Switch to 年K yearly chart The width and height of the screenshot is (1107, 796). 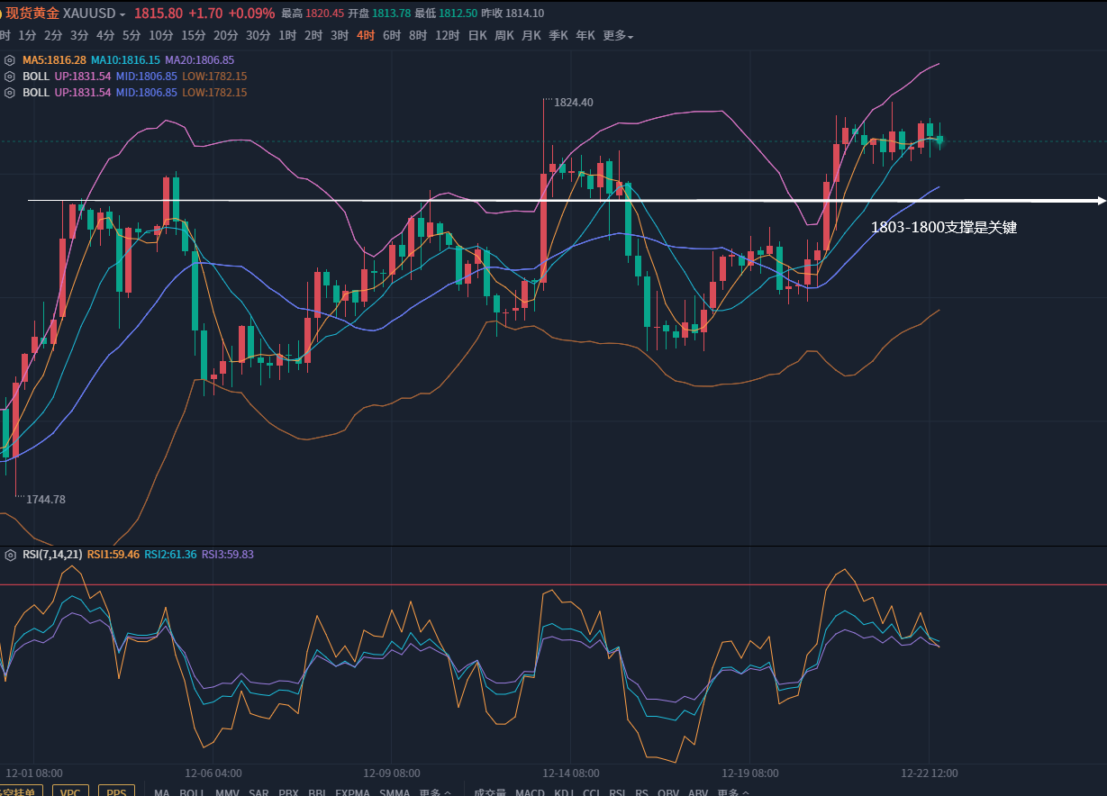585,36
